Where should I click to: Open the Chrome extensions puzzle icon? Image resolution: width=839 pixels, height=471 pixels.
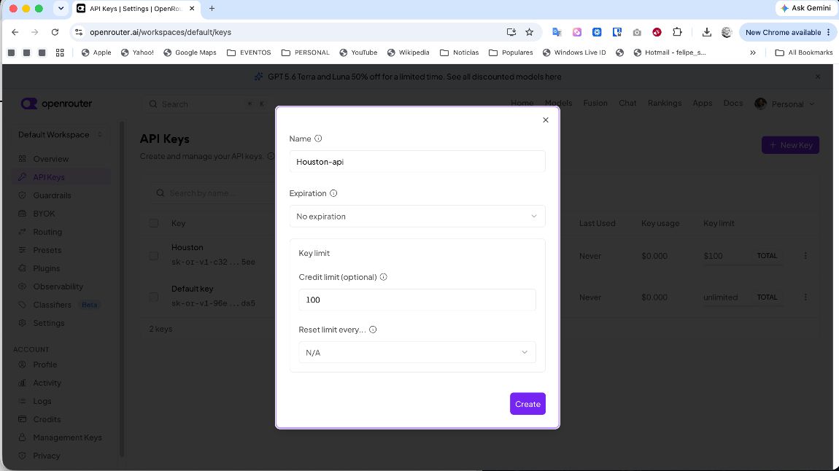point(678,32)
